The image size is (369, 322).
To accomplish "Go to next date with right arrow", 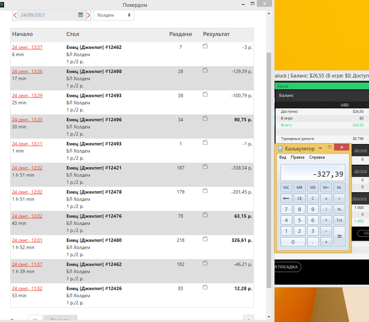I will 89,15.
